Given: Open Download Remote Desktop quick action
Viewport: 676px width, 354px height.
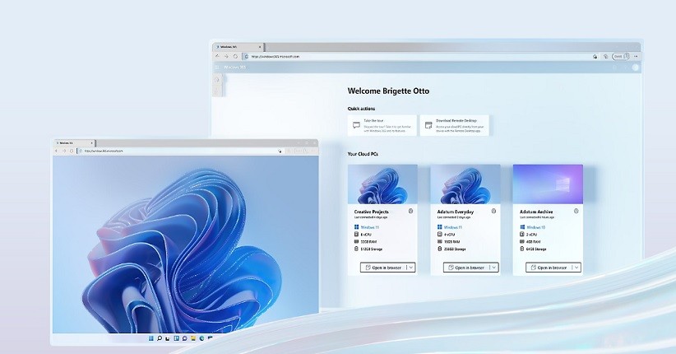Looking at the screenshot, I should click(455, 125).
